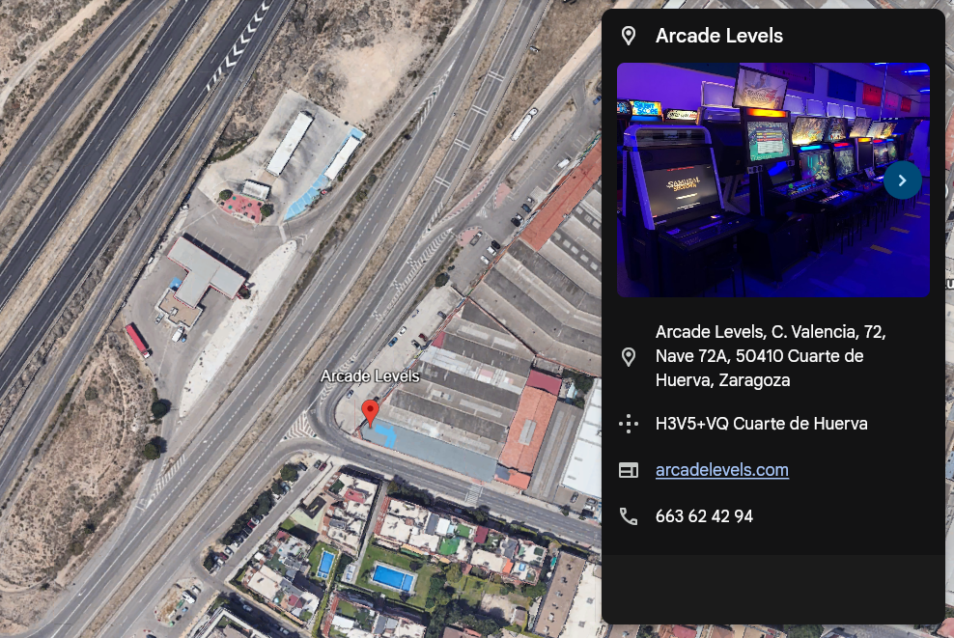
Task: Click the address pin icon
Action: click(629, 356)
